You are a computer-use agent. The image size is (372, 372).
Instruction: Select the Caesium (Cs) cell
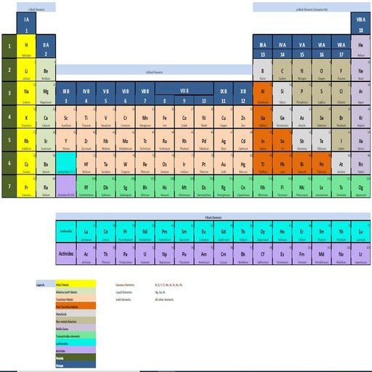pyautogui.click(x=26, y=163)
